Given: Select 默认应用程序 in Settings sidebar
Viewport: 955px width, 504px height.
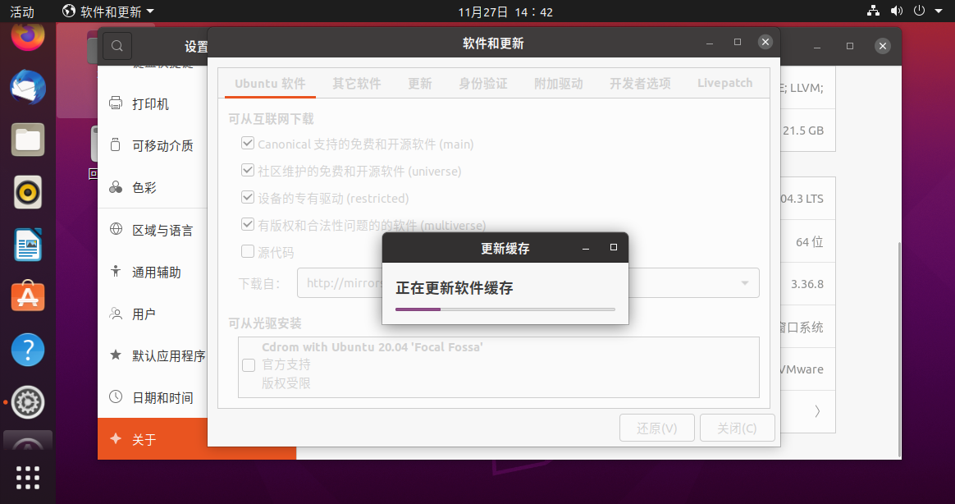Looking at the screenshot, I should 169,356.
